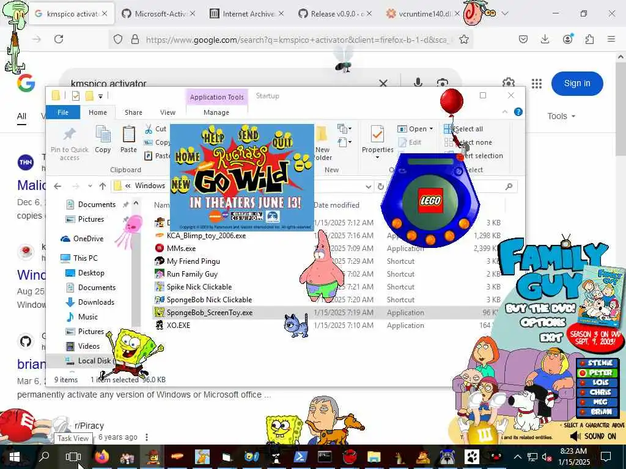
Task: Click the Firefox taskbar icon
Action: 102,457
